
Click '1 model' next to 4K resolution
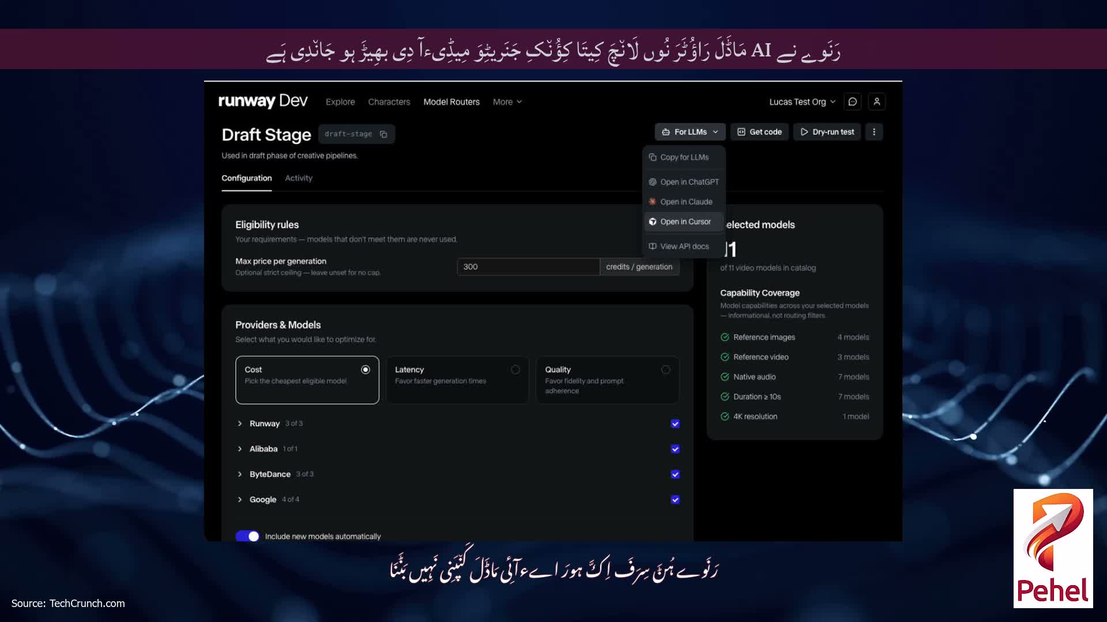coord(856,416)
